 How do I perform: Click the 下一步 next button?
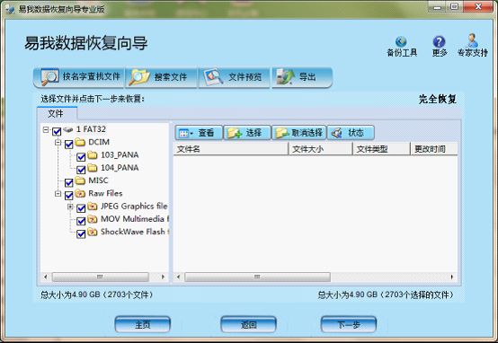(349, 324)
